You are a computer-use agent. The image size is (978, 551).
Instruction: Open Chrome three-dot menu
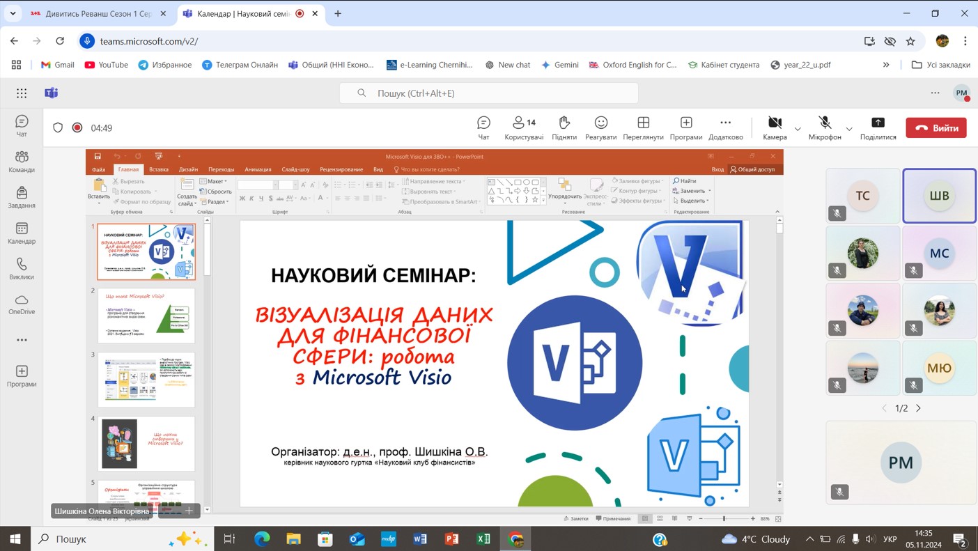pyautogui.click(x=965, y=41)
